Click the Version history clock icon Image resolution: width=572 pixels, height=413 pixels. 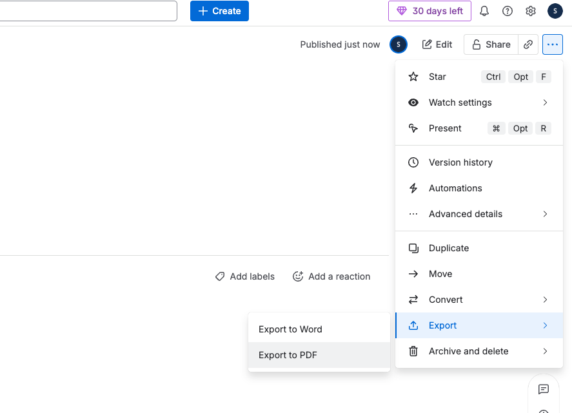(413, 162)
